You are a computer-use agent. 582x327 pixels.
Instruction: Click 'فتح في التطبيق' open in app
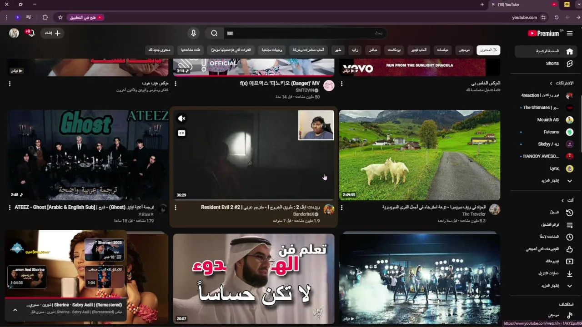pyautogui.click(x=86, y=17)
